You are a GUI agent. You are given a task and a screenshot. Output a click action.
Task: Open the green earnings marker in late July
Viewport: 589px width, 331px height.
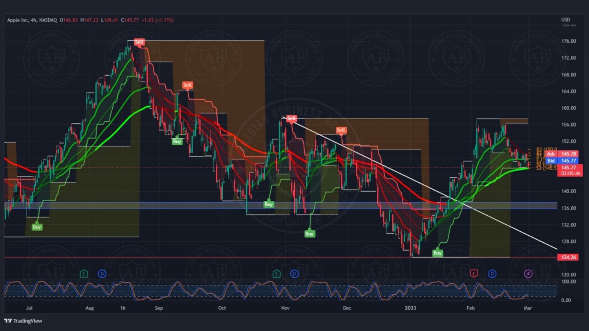[x=84, y=274]
